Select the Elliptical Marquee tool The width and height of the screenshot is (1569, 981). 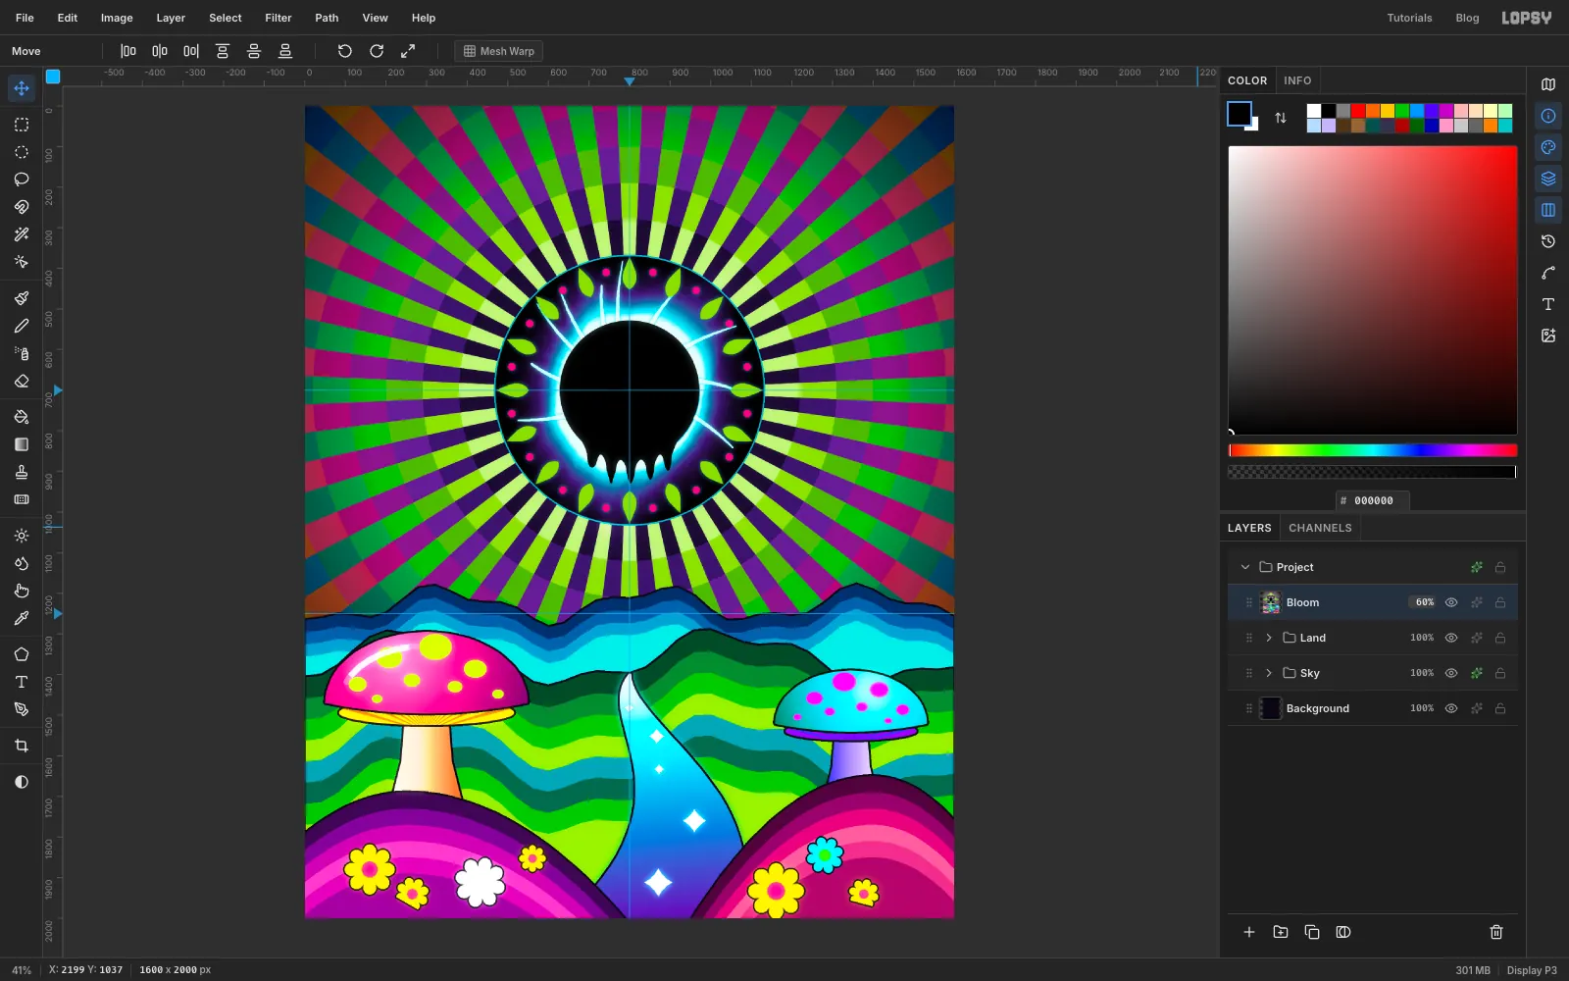22,152
